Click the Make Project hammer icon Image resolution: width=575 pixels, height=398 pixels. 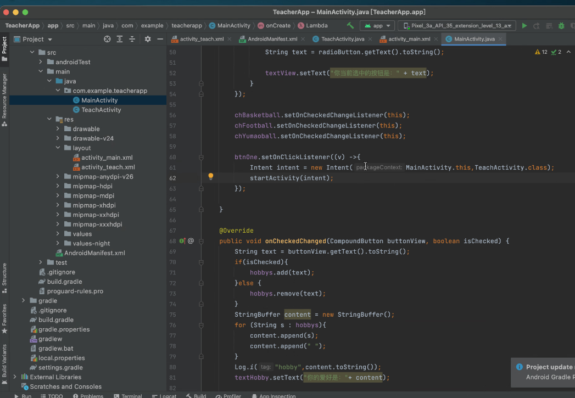click(350, 25)
